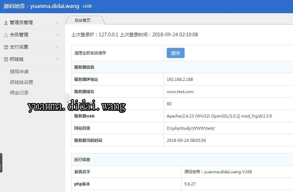Screen dimensions: 293x192
Task: Select the 管理员管理 menu label
Action: click(21, 22)
